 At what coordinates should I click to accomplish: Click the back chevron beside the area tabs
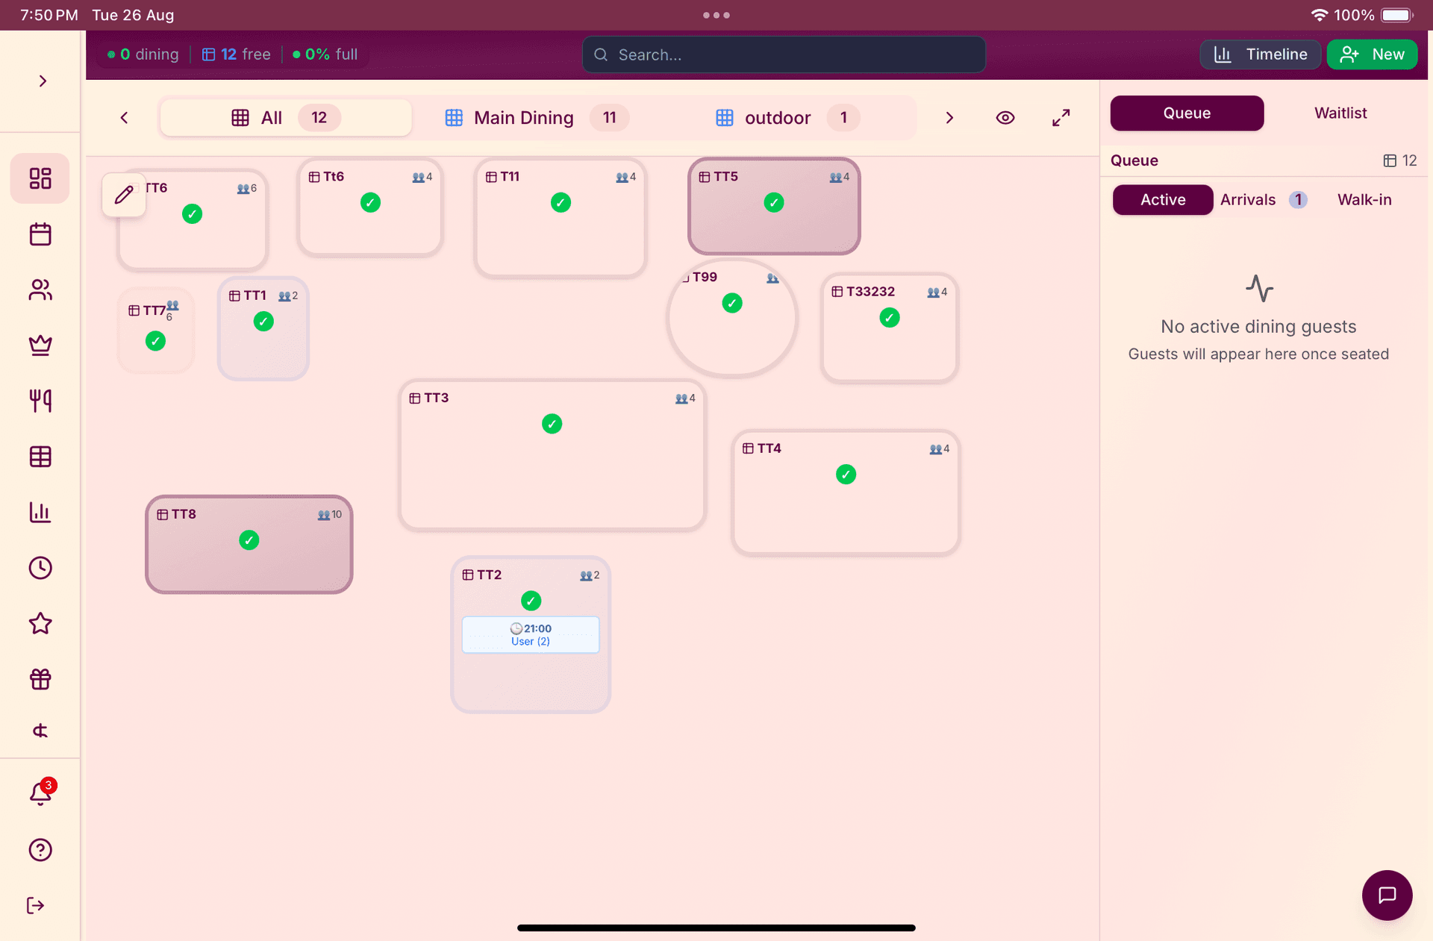pos(124,117)
